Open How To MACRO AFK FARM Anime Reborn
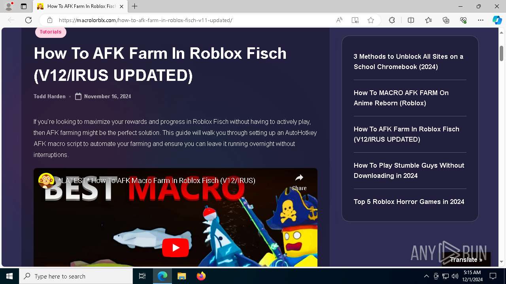Viewport: 506px width, 284px height. (401, 98)
